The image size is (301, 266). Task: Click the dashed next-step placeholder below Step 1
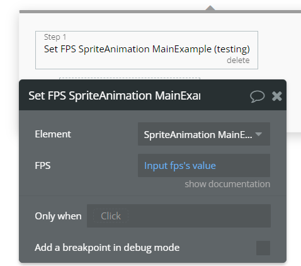click(130, 79)
